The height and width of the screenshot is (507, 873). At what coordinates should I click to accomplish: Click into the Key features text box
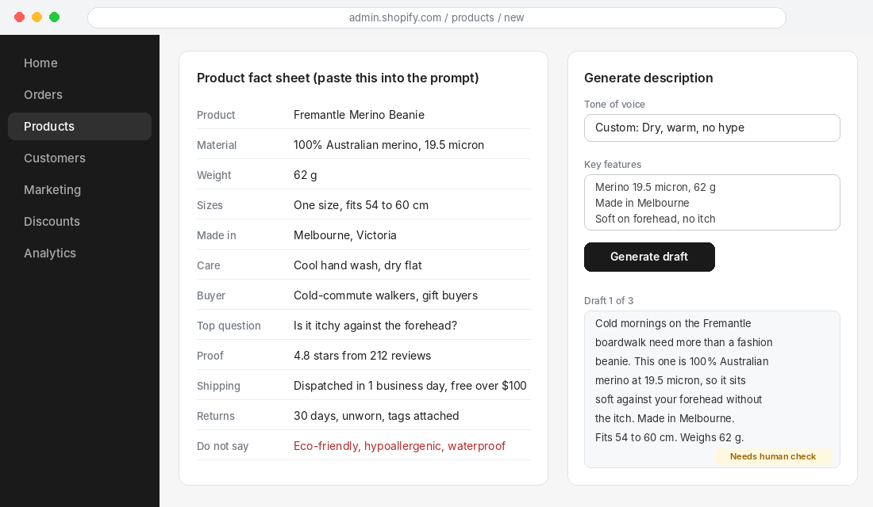pyautogui.click(x=712, y=202)
